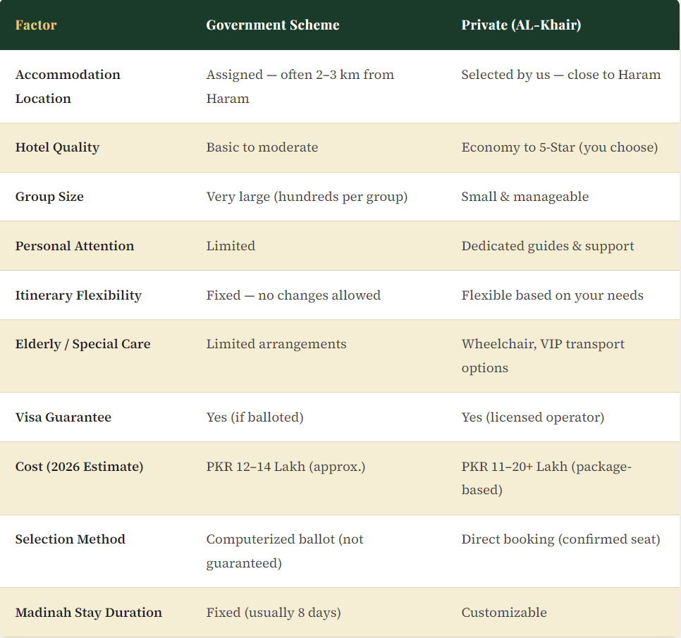
Task: Select the Hotel Quality row label
Action: 57,147
